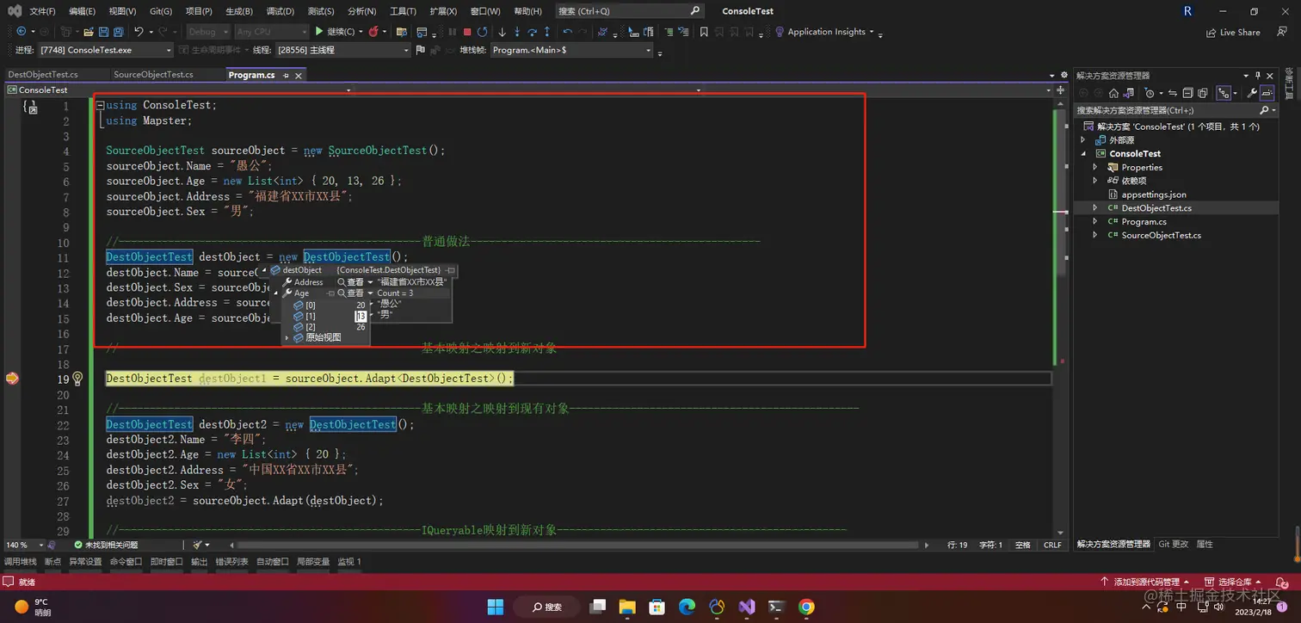
Task: Click the Step Into arrow icon
Action: (516, 32)
